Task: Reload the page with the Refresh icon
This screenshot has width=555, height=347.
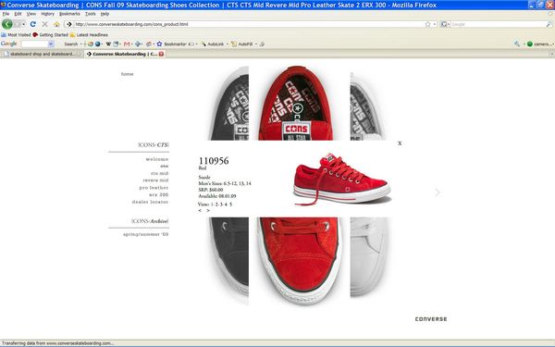Action: coord(33,24)
